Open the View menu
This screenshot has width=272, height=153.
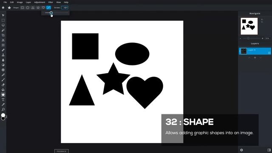click(x=59, y=2)
